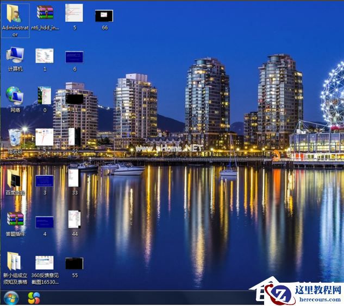Open the Windows Start menu orb
The width and height of the screenshot is (344, 306).
tap(11, 298)
